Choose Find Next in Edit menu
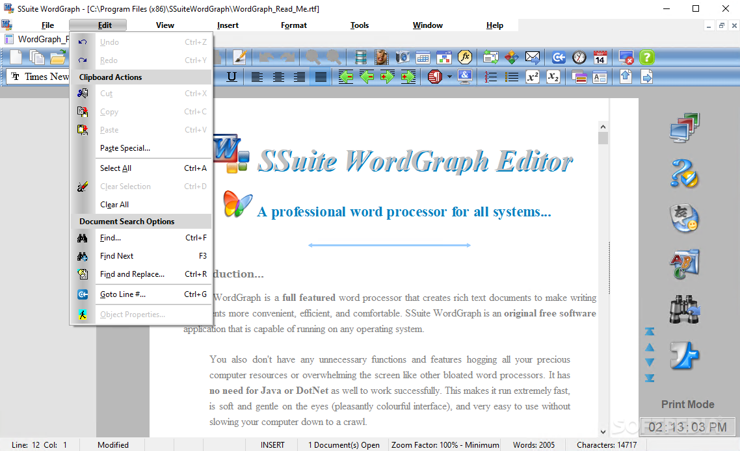The width and height of the screenshot is (740, 451). tap(142, 256)
